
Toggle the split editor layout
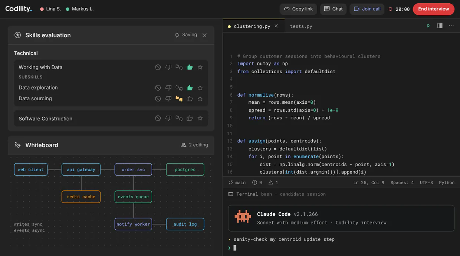click(x=440, y=26)
